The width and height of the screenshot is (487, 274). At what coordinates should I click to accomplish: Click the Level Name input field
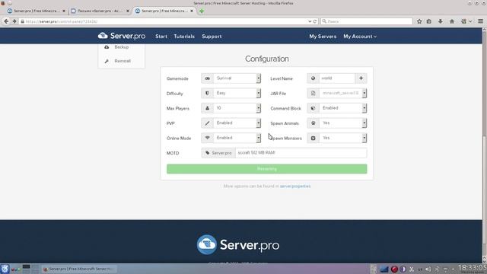(337, 78)
